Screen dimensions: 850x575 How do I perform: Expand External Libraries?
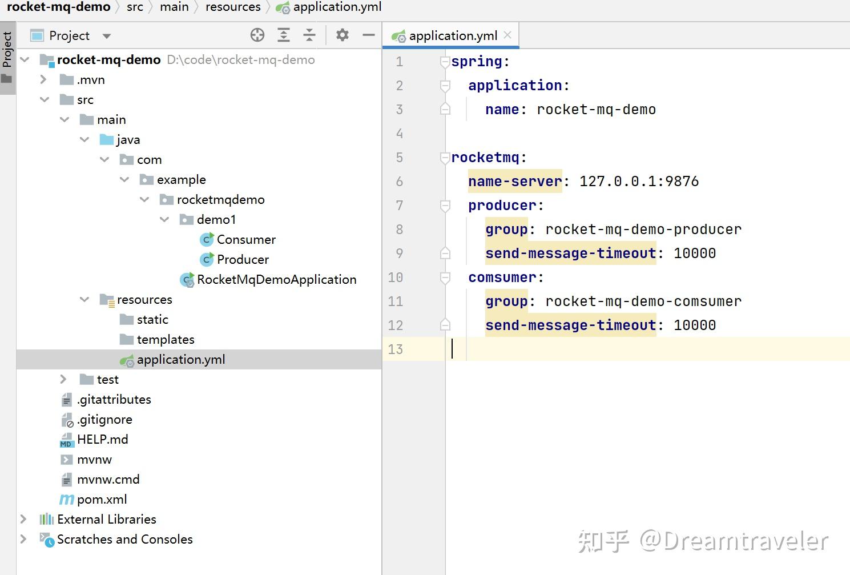click(x=23, y=519)
